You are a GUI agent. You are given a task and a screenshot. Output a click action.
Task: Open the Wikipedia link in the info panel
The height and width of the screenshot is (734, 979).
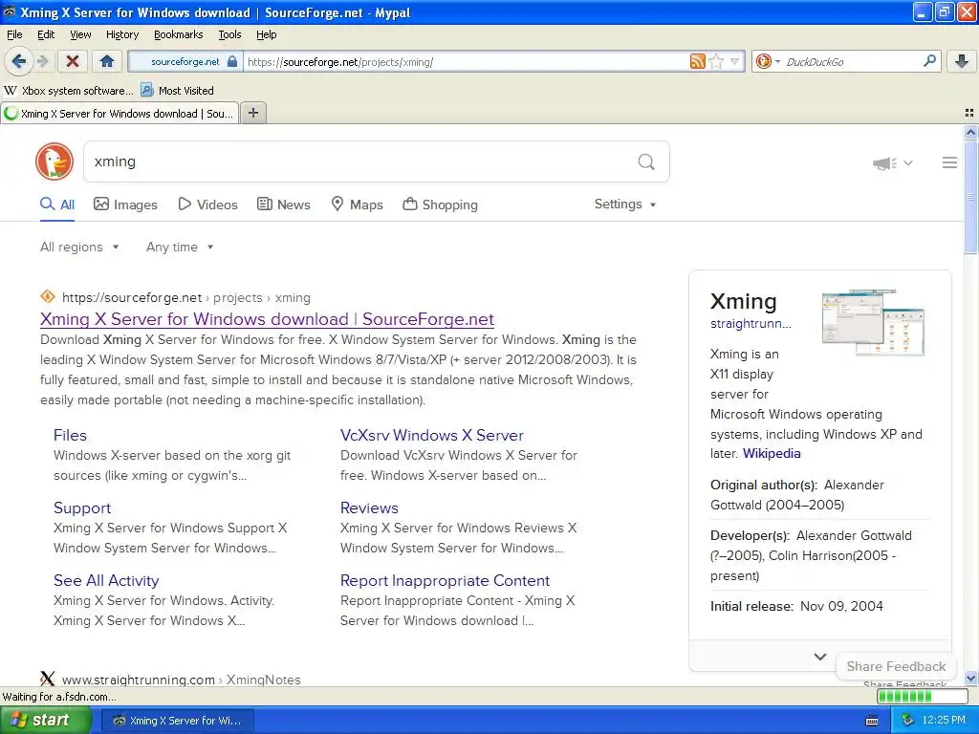coord(772,453)
